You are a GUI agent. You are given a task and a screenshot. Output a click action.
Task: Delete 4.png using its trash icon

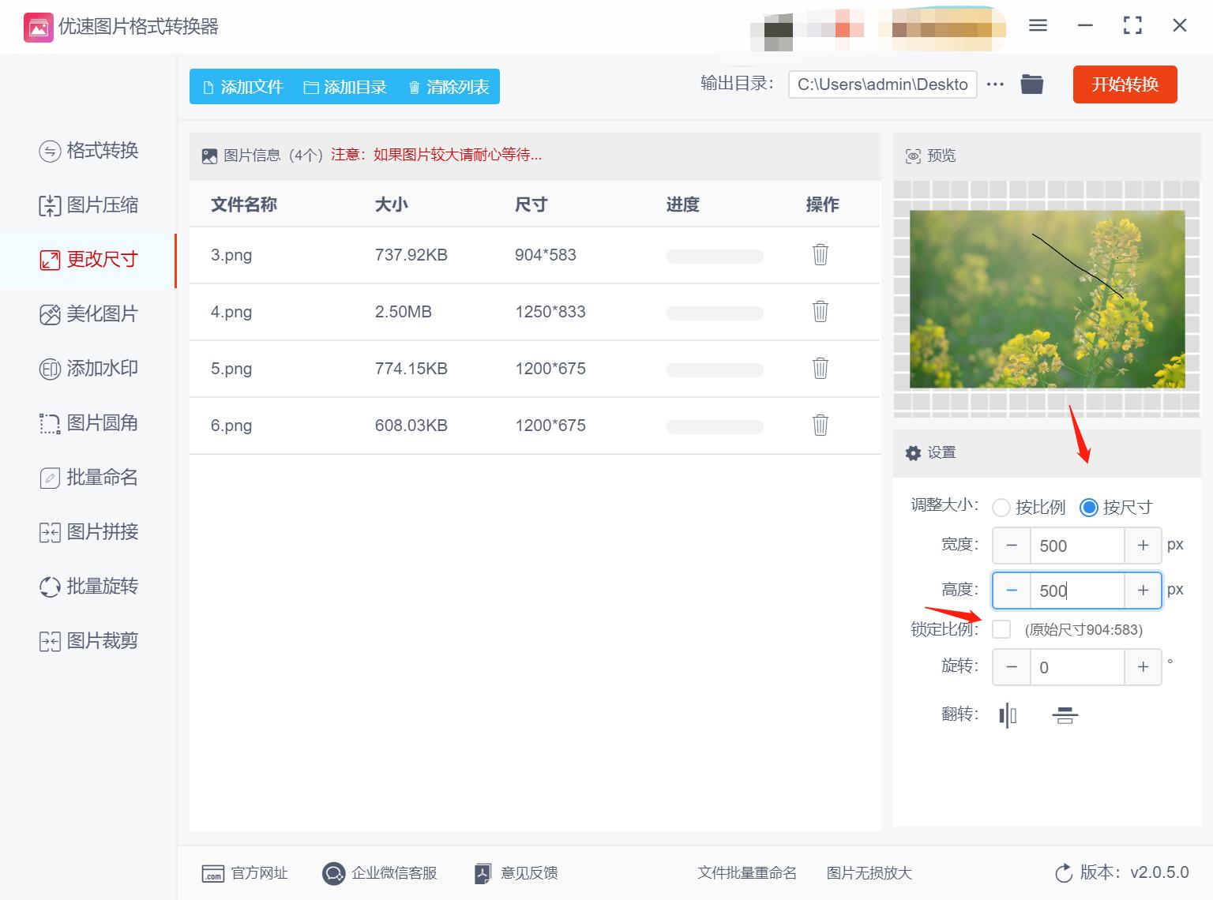(x=820, y=312)
